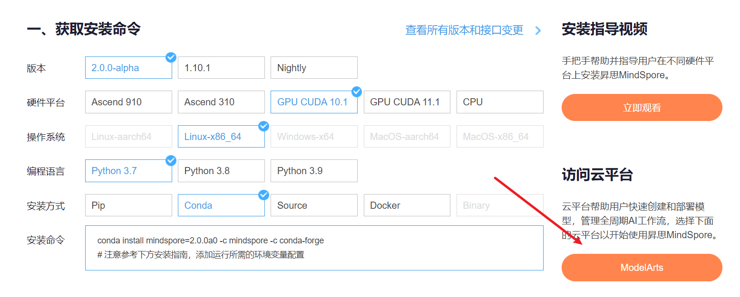
Task: Select Docker installation method
Action: pyautogui.click(x=407, y=205)
